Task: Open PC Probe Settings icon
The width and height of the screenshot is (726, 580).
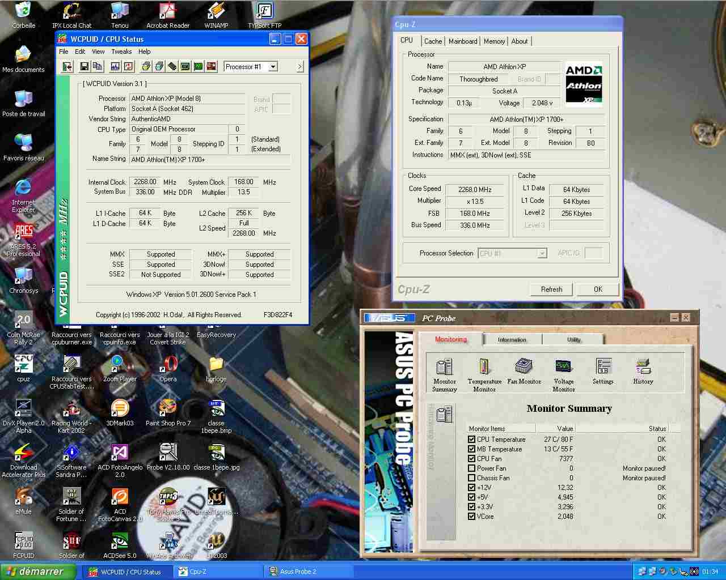Action: pyautogui.click(x=603, y=372)
